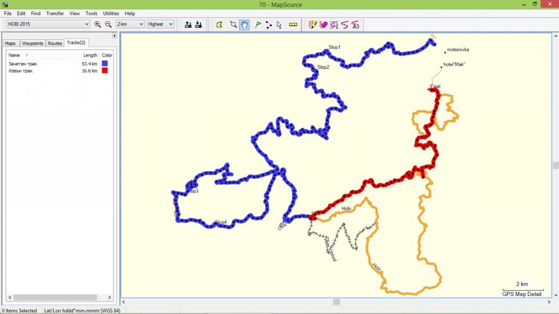Select the Track Select tool
Screen dimensions: 559x314
(x=334, y=25)
